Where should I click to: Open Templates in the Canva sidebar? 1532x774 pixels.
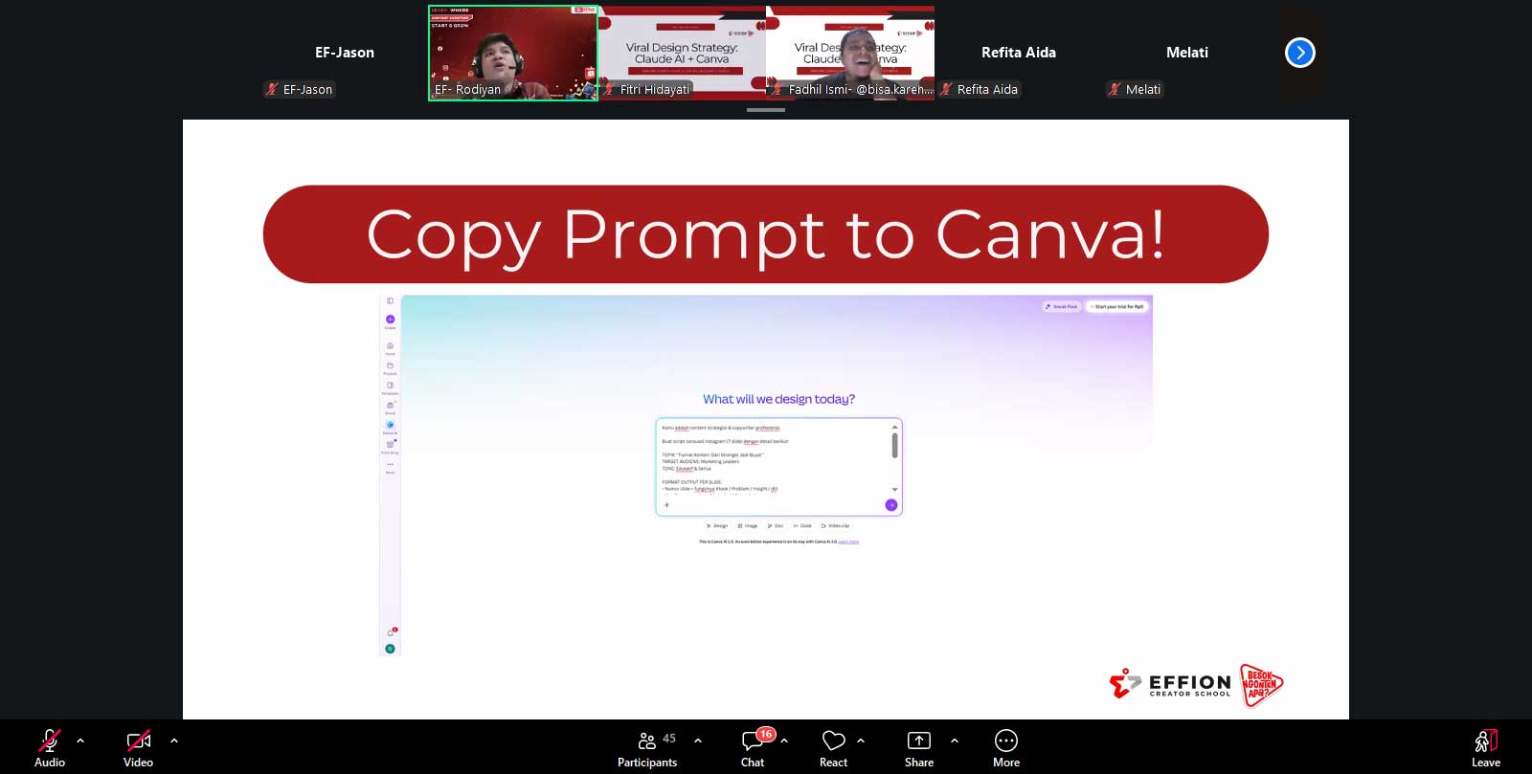click(390, 387)
